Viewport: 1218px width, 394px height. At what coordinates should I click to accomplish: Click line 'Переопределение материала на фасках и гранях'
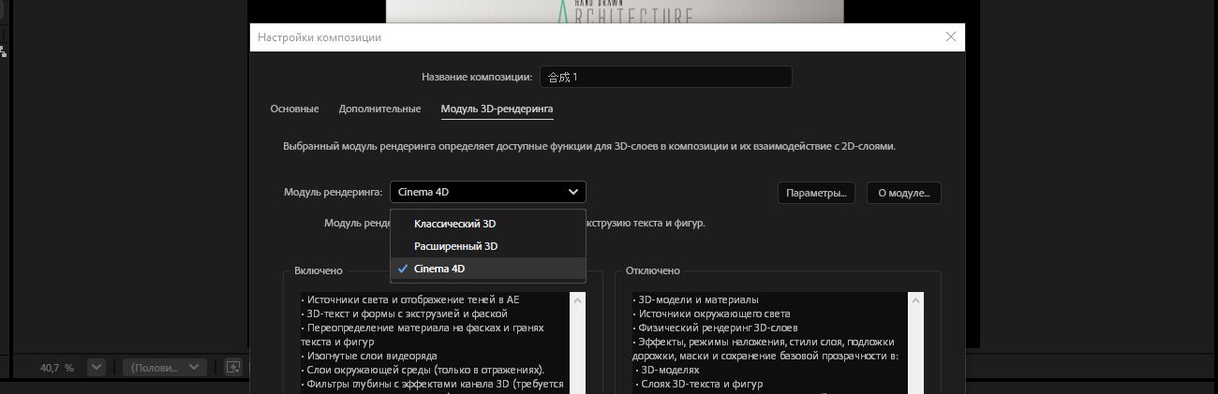(423, 328)
